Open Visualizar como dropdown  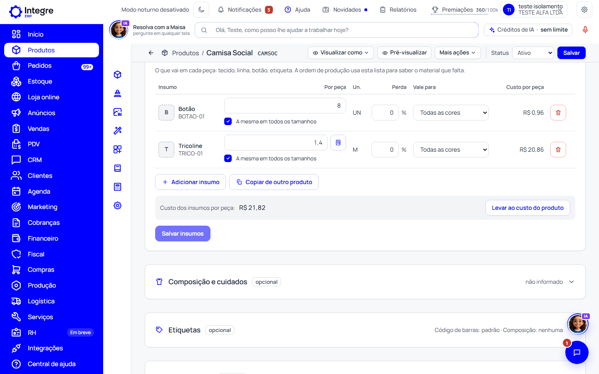pos(341,53)
